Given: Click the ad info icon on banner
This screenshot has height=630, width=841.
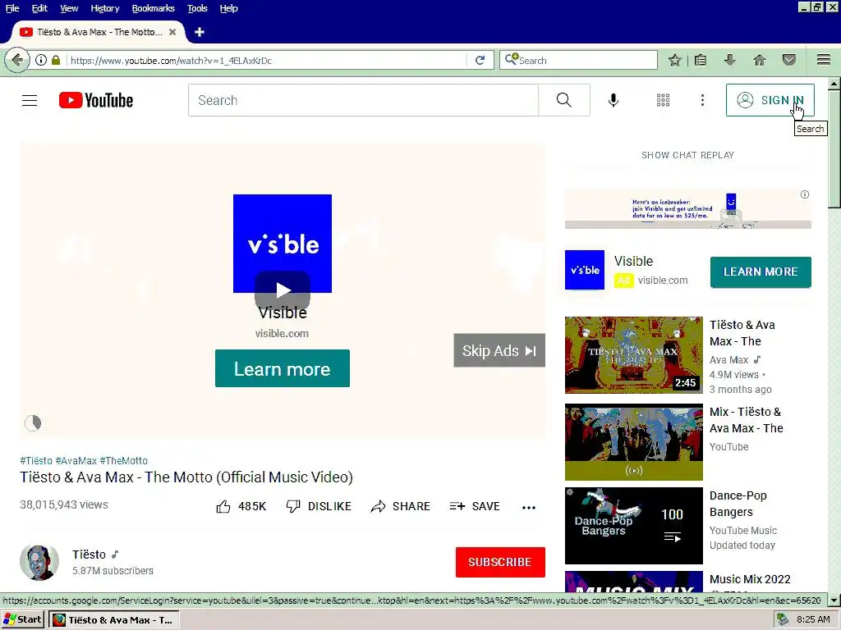Looking at the screenshot, I should tap(805, 194).
